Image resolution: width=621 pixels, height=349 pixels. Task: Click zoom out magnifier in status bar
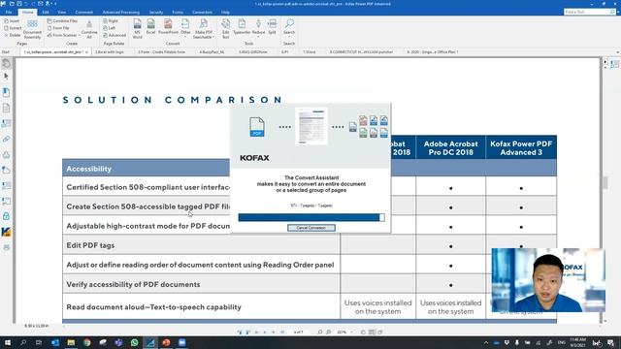click(319, 333)
